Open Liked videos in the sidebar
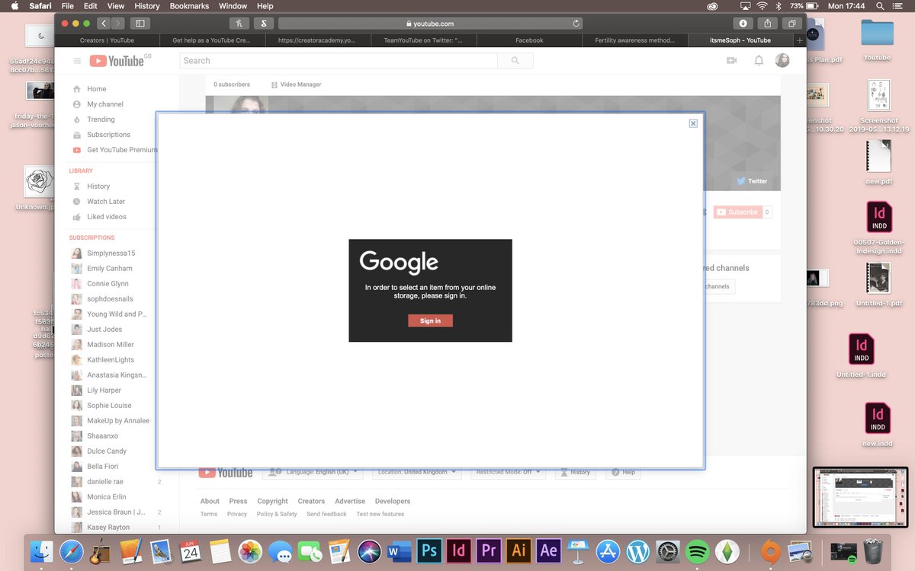 [x=107, y=217]
